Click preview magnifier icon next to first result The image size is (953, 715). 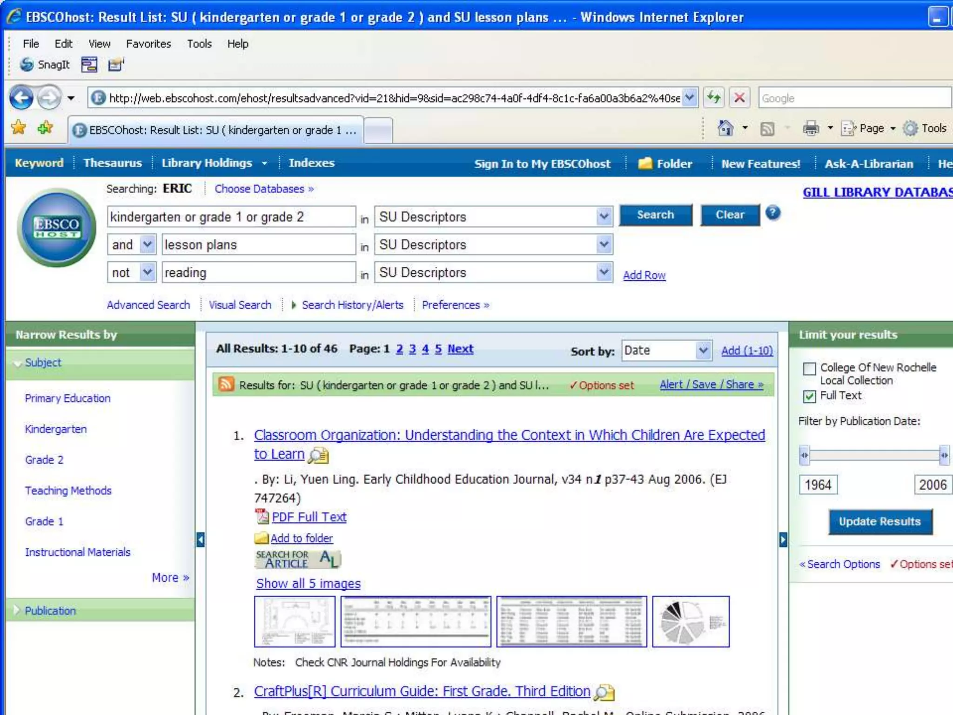point(319,455)
